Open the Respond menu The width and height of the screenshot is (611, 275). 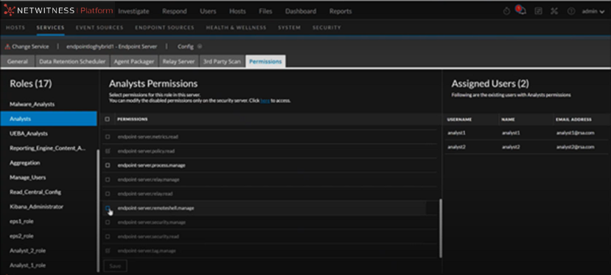coord(175,11)
